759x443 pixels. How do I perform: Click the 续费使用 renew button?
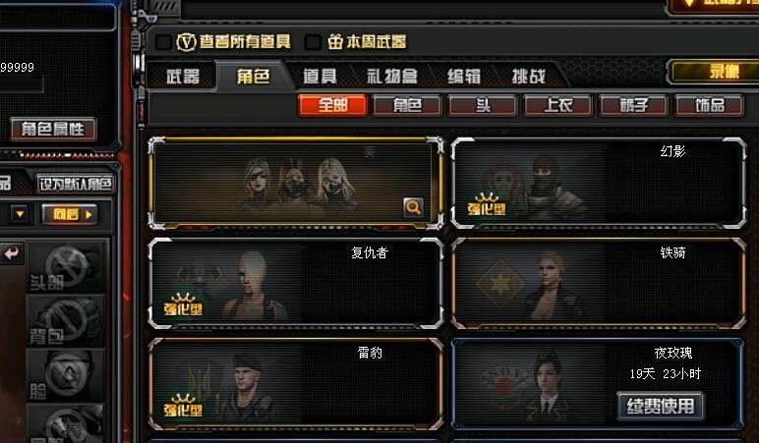pyautogui.click(x=660, y=406)
